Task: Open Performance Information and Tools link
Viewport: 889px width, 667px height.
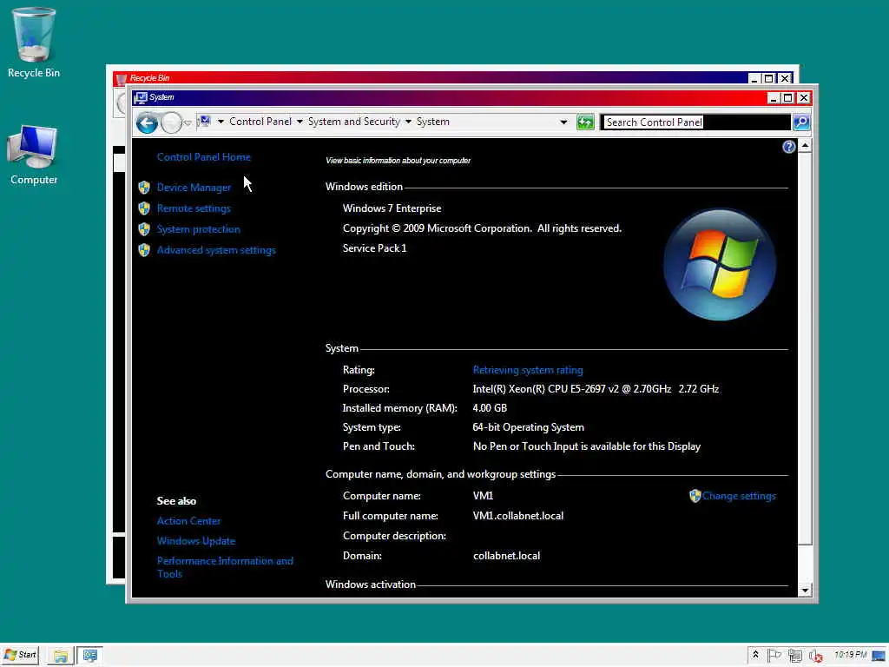Action: 225,567
